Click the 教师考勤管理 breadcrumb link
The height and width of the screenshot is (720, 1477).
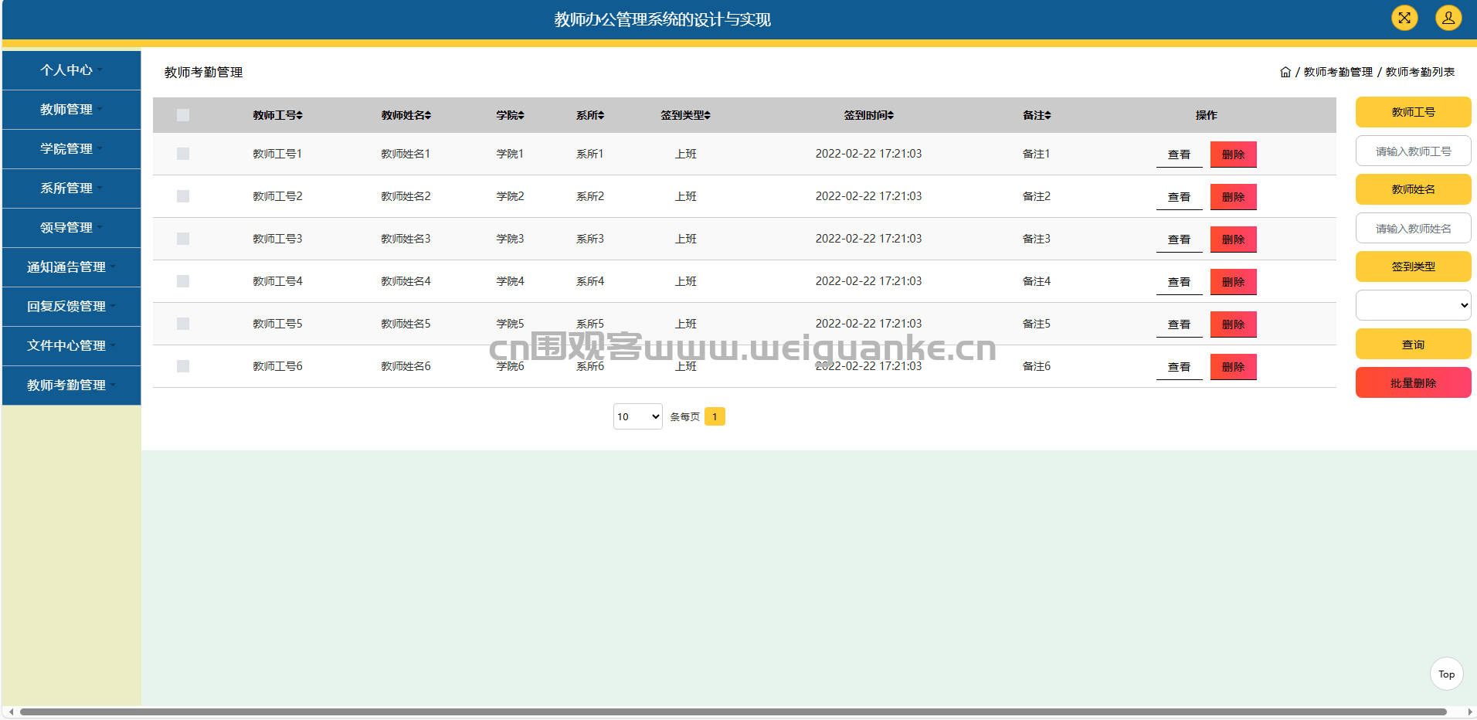(x=1338, y=72)
